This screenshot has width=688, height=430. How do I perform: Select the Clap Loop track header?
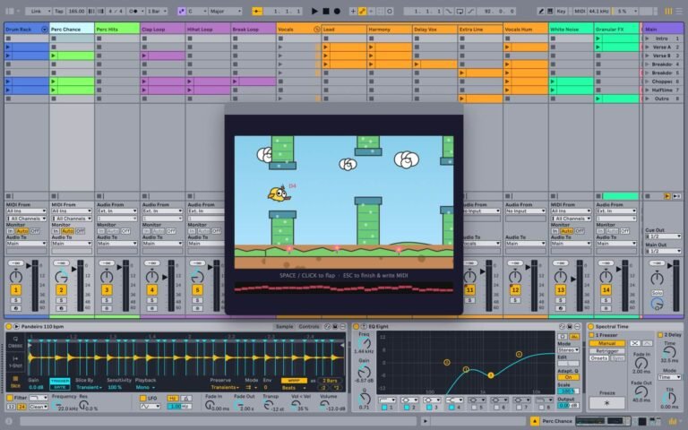[x=163, y=29]
